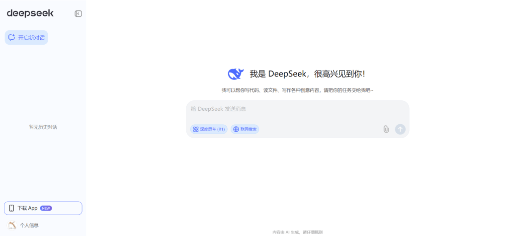The width and height of the screenshot is (509, 236).
Task: Select the 暂无历史对话 empty history text
Action: point(43,127)
